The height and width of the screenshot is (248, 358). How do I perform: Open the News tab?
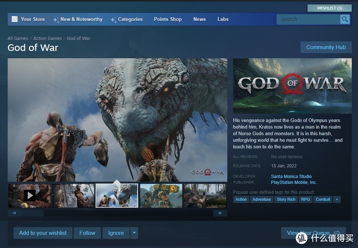pos(199,19)
